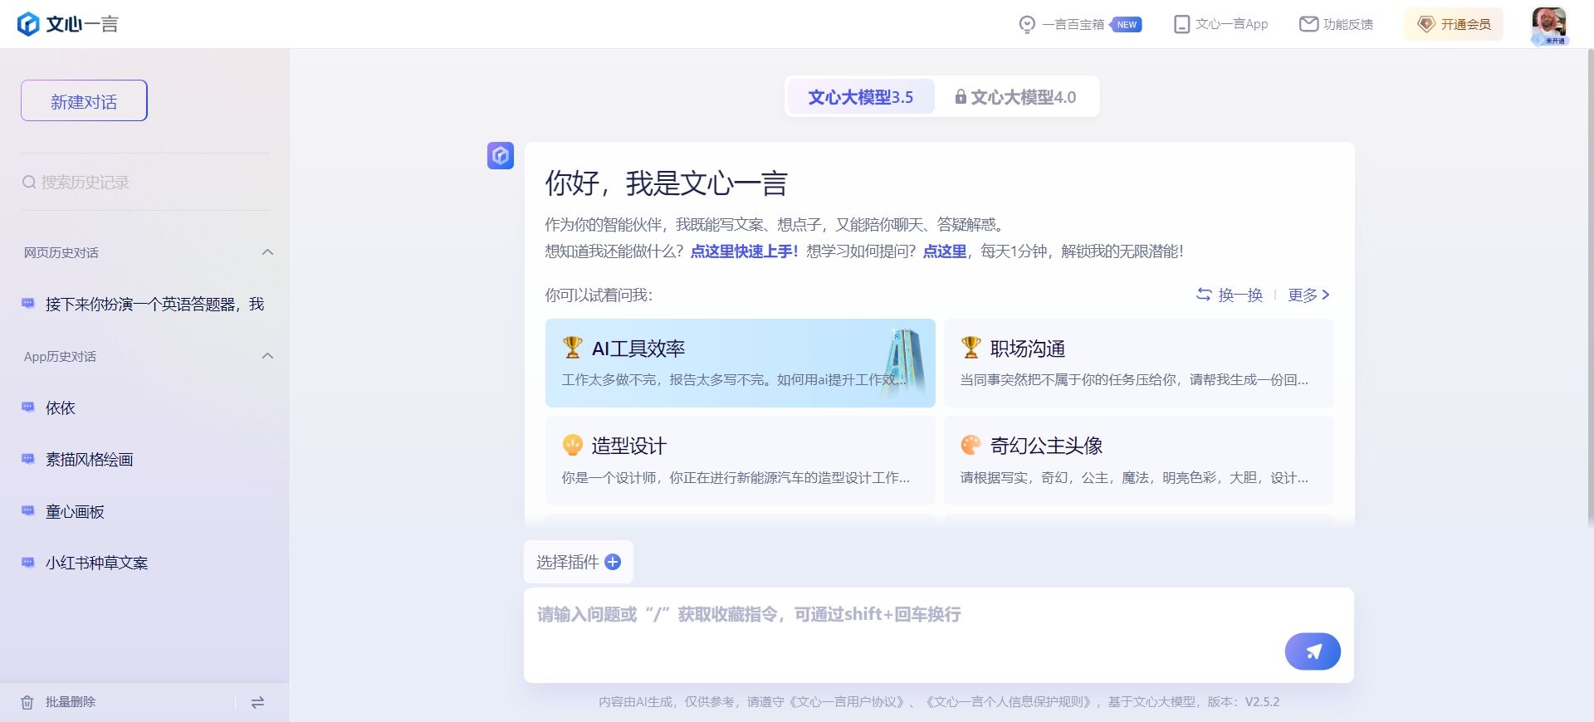1594x722 pixels.
Task: Click the 网页历史对话 heading text
Action: coord(61,252)
